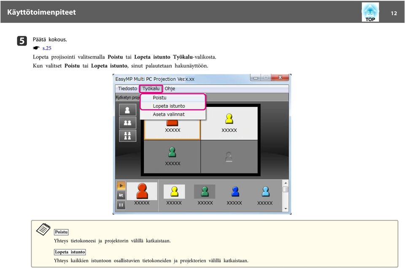Click user list scrollbar up arrow
The height and width of the screenshot is (268, 405).
pos(286,183)
